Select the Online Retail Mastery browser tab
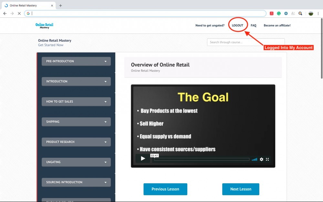Image resolution: width=323 pixels, height=202 pixels. tap(29, 5)
